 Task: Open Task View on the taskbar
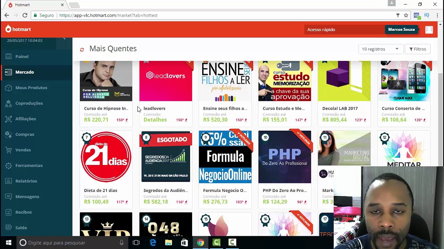click(136, 242)
